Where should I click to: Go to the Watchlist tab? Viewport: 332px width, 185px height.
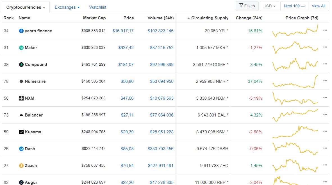(98, 7)
